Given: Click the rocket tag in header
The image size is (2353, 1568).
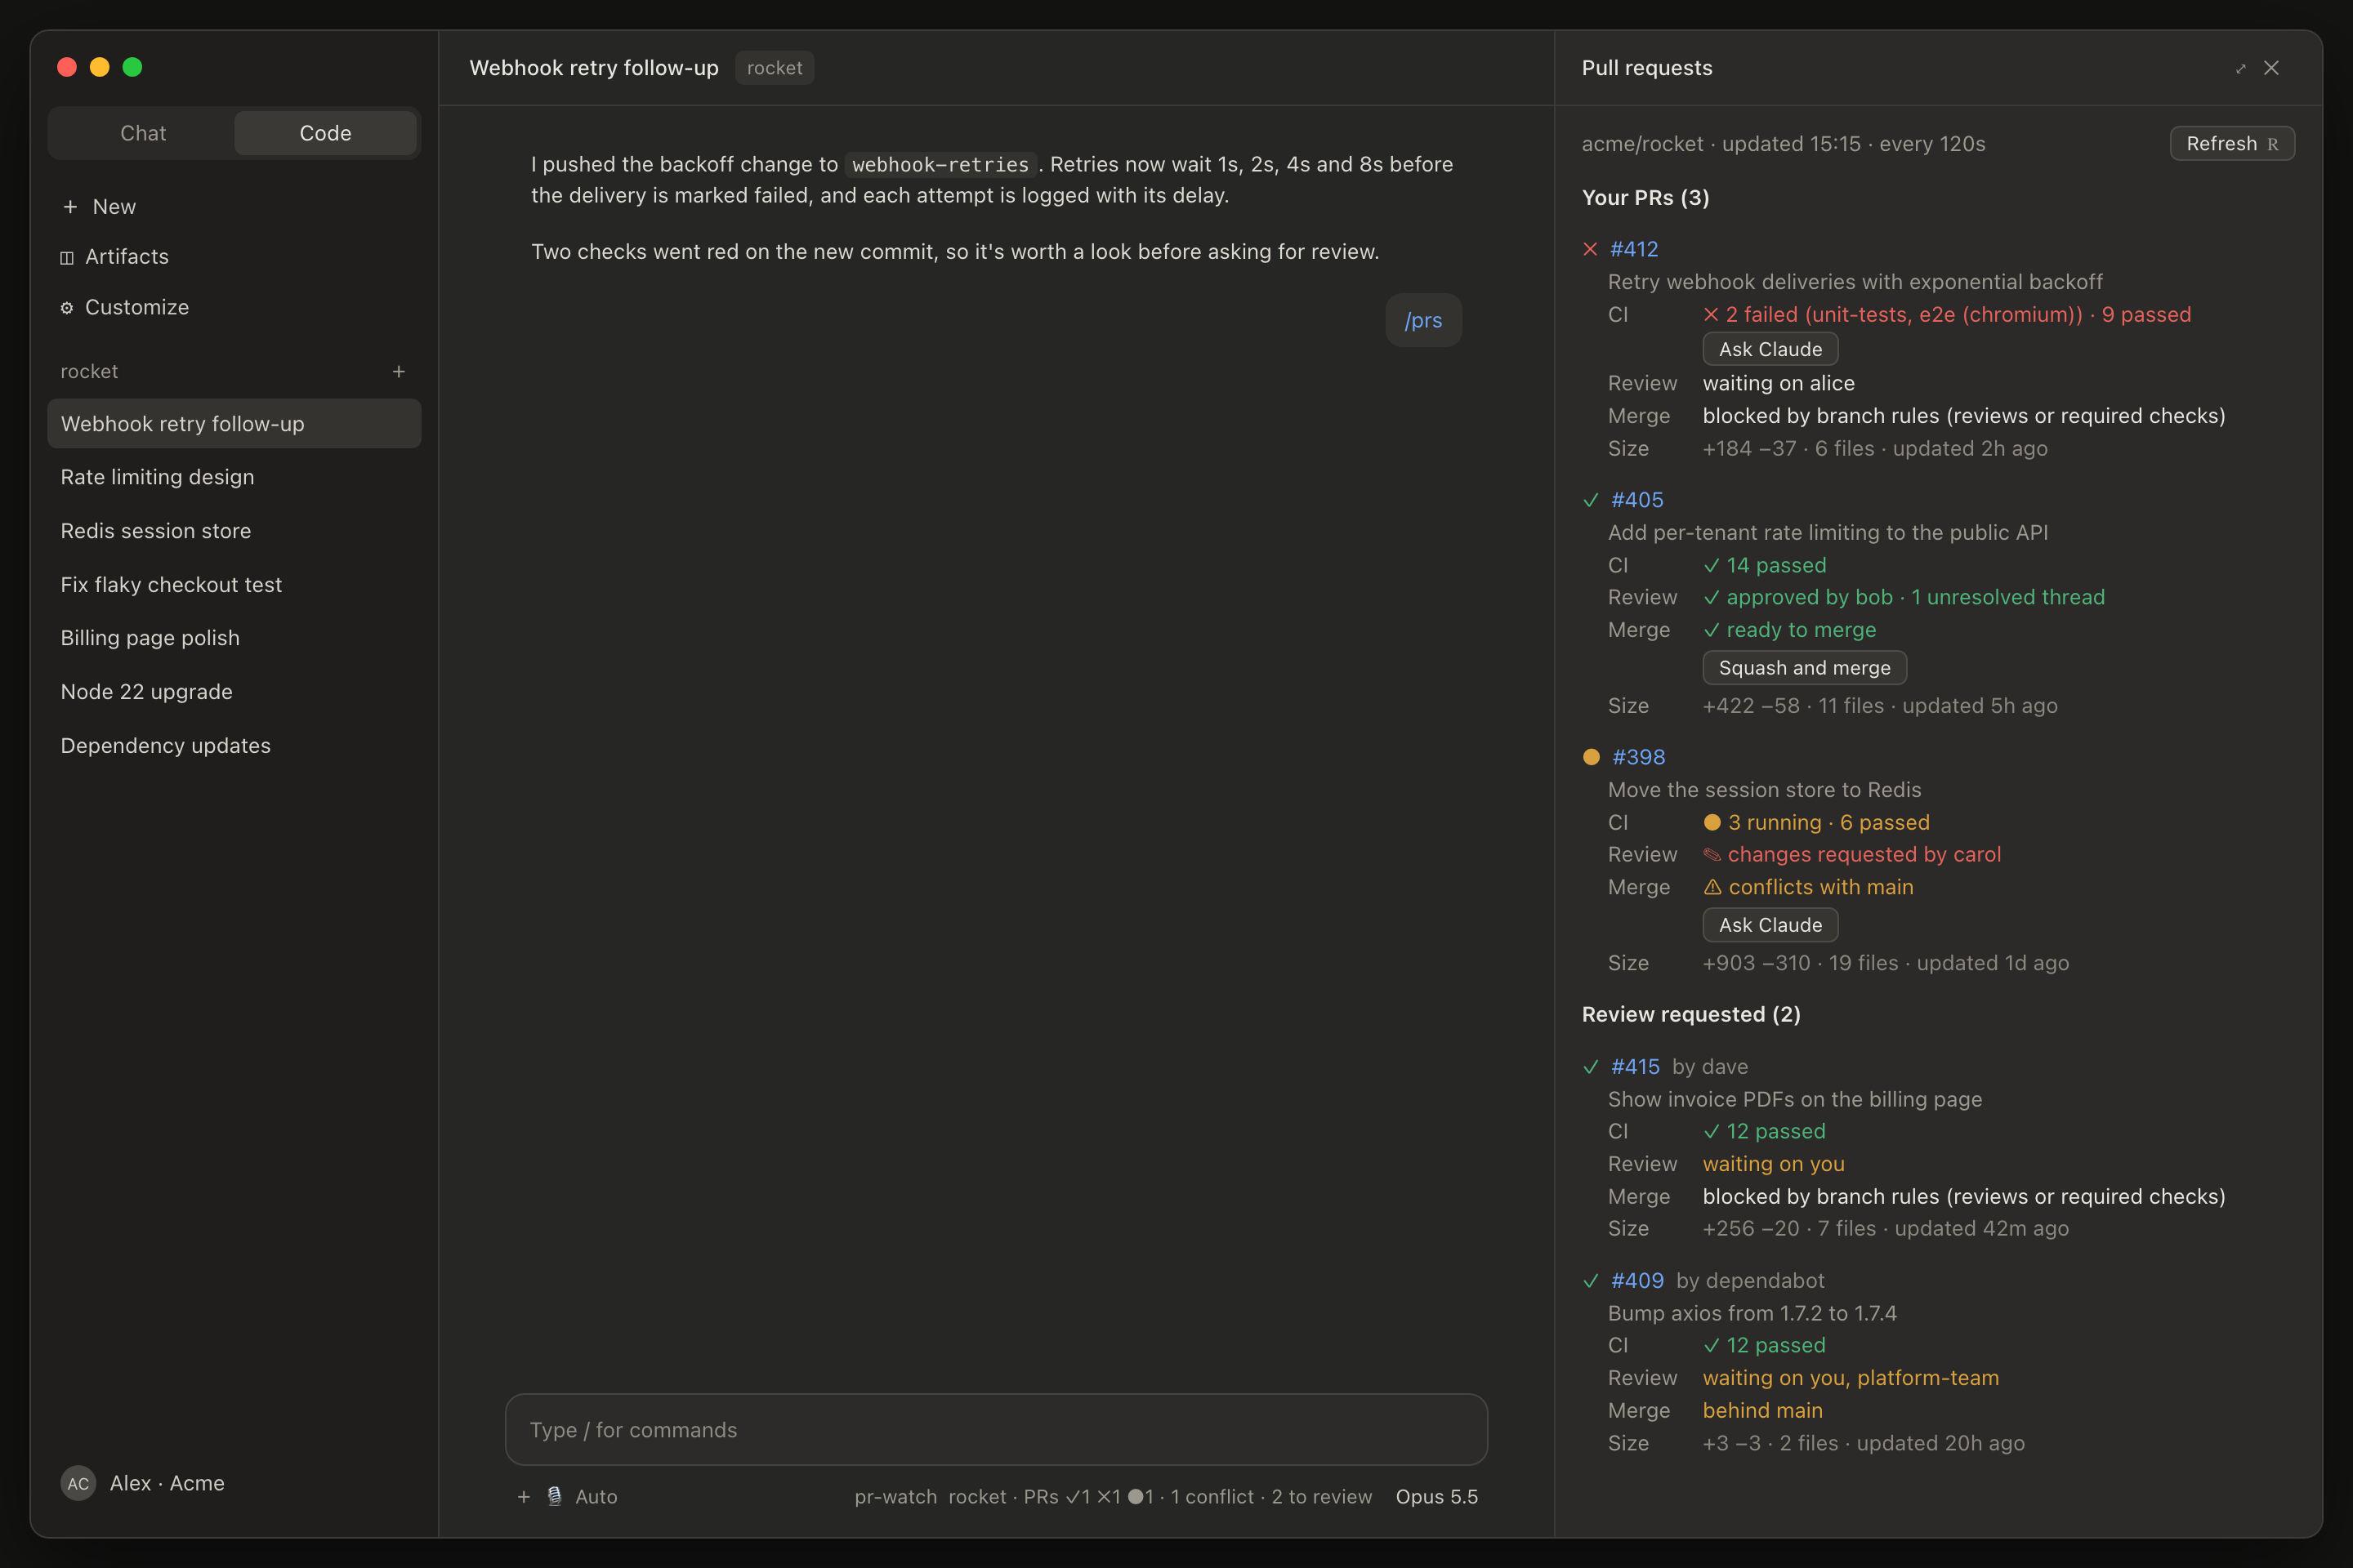Looking at the screenshot, I should (x=775, y=68).
